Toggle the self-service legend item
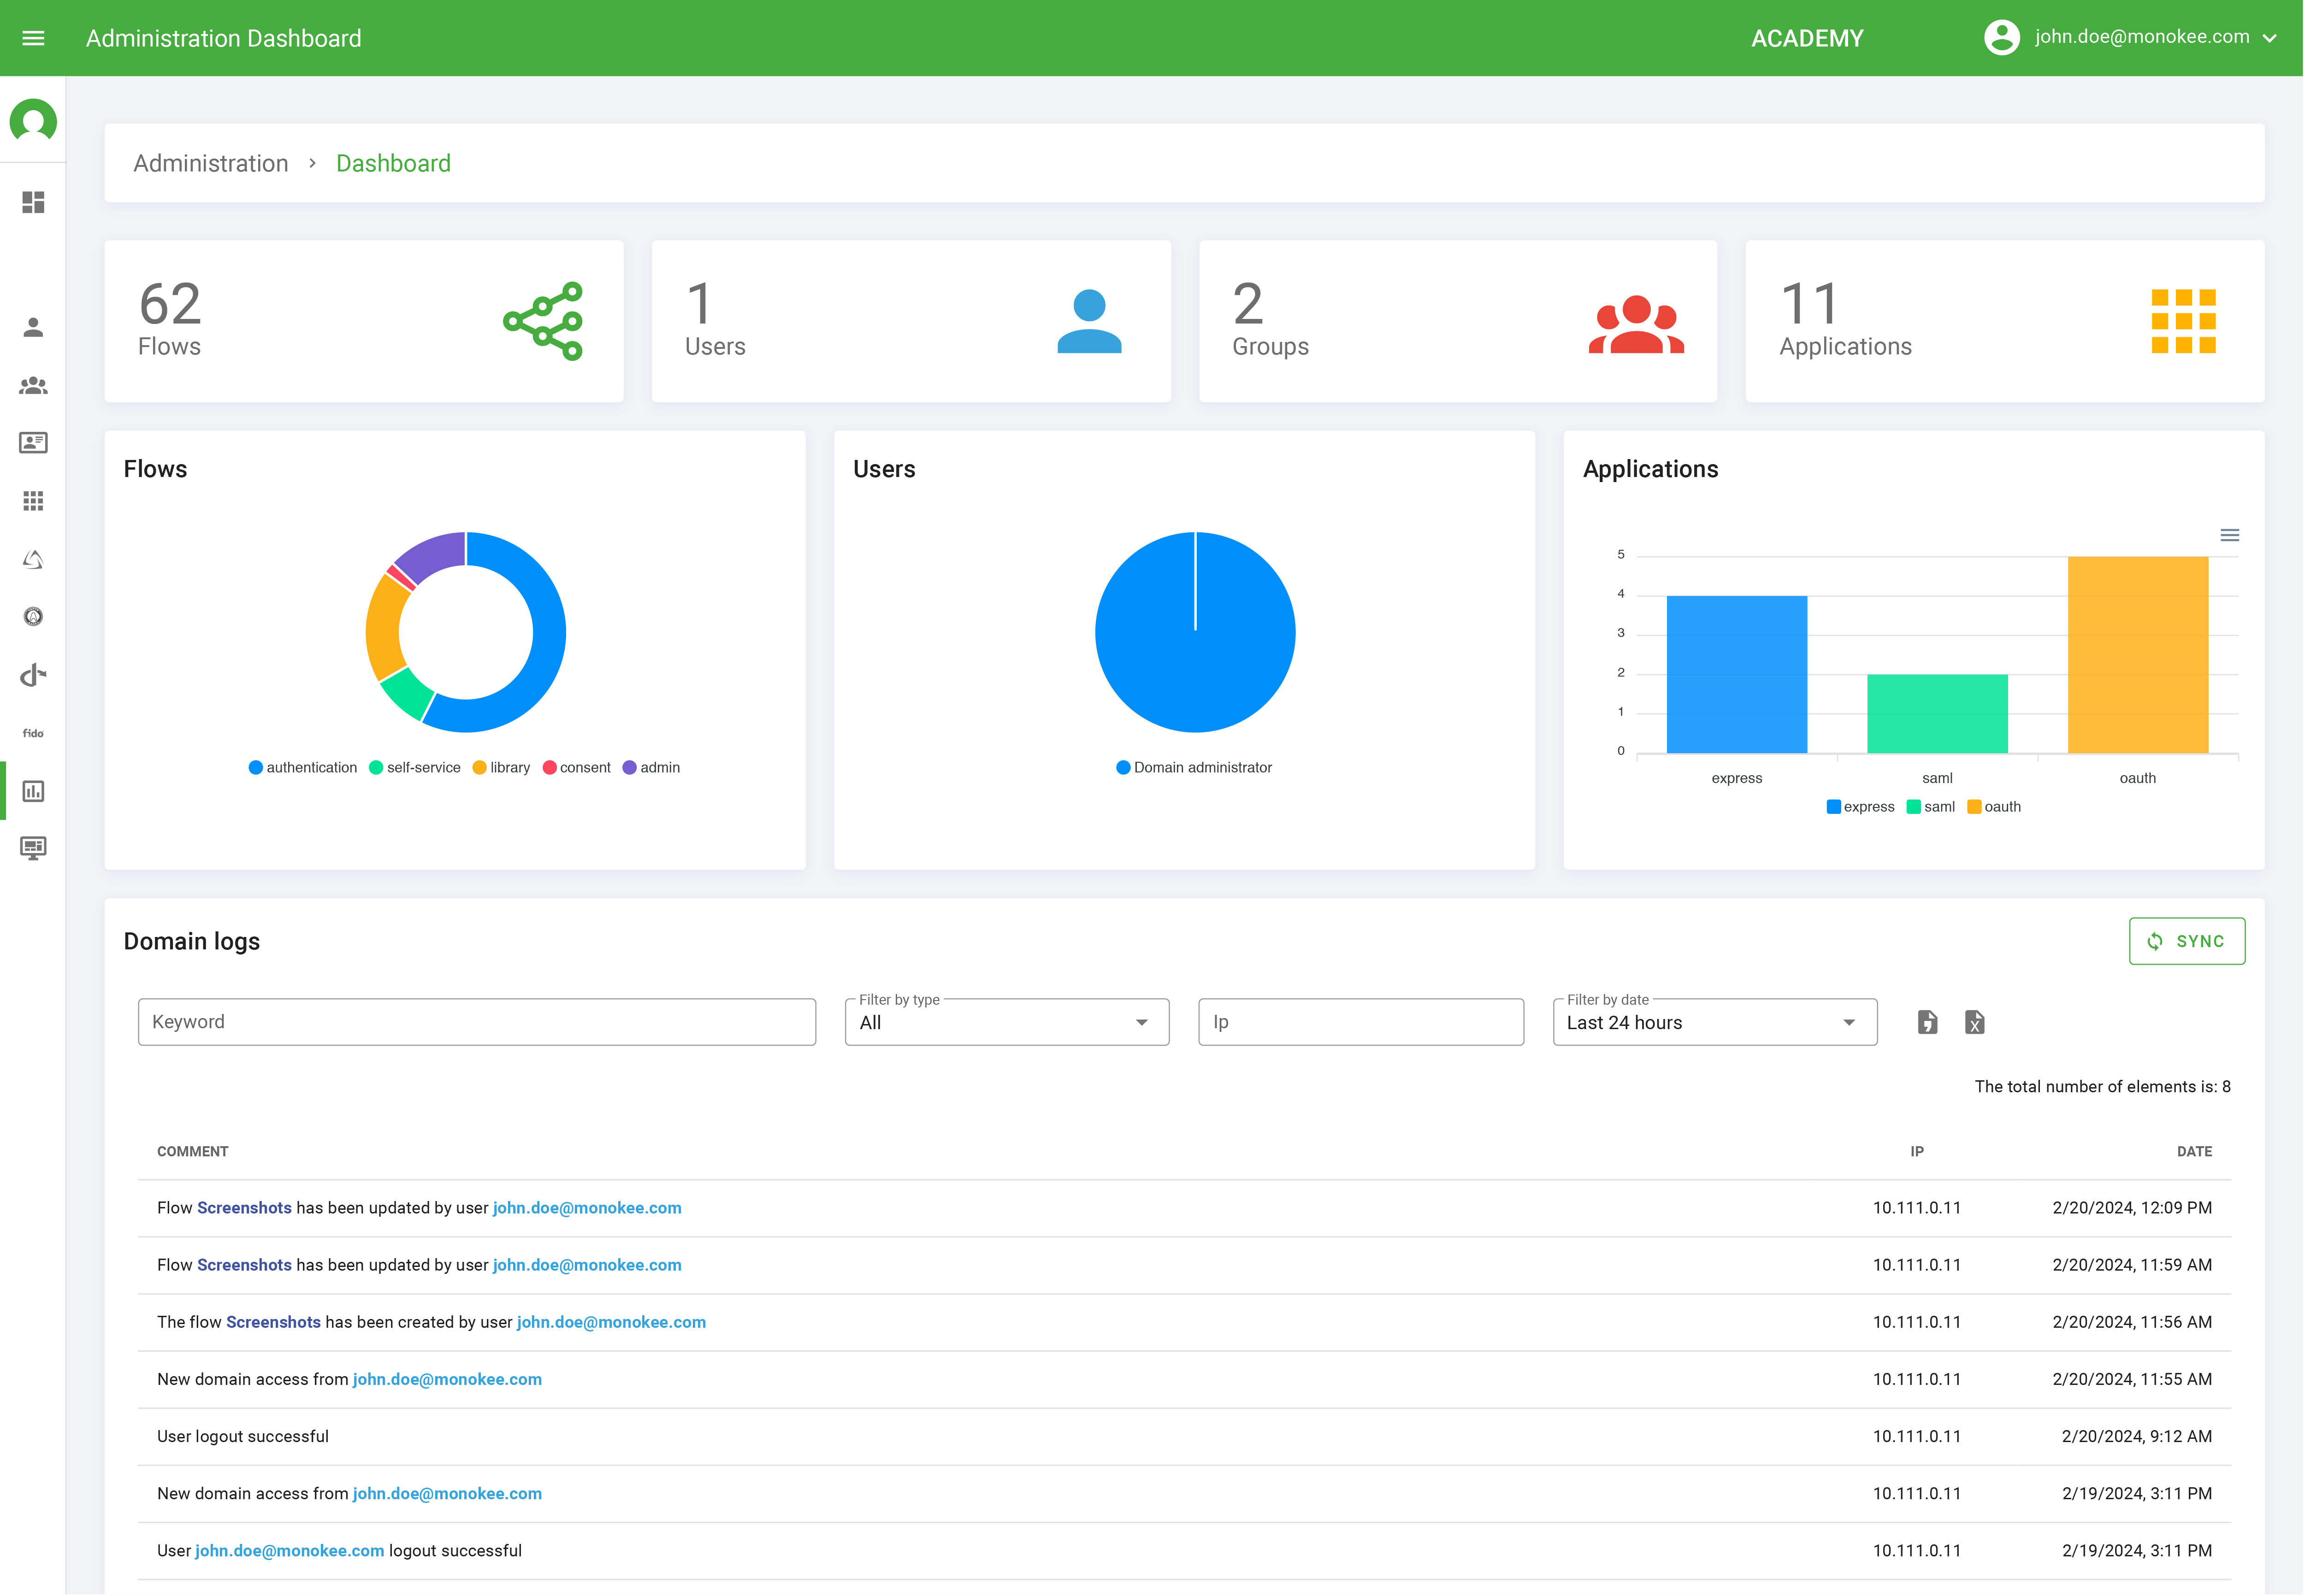The height and width of the screenshot is (1596, 2305). [x=415, y=767]
